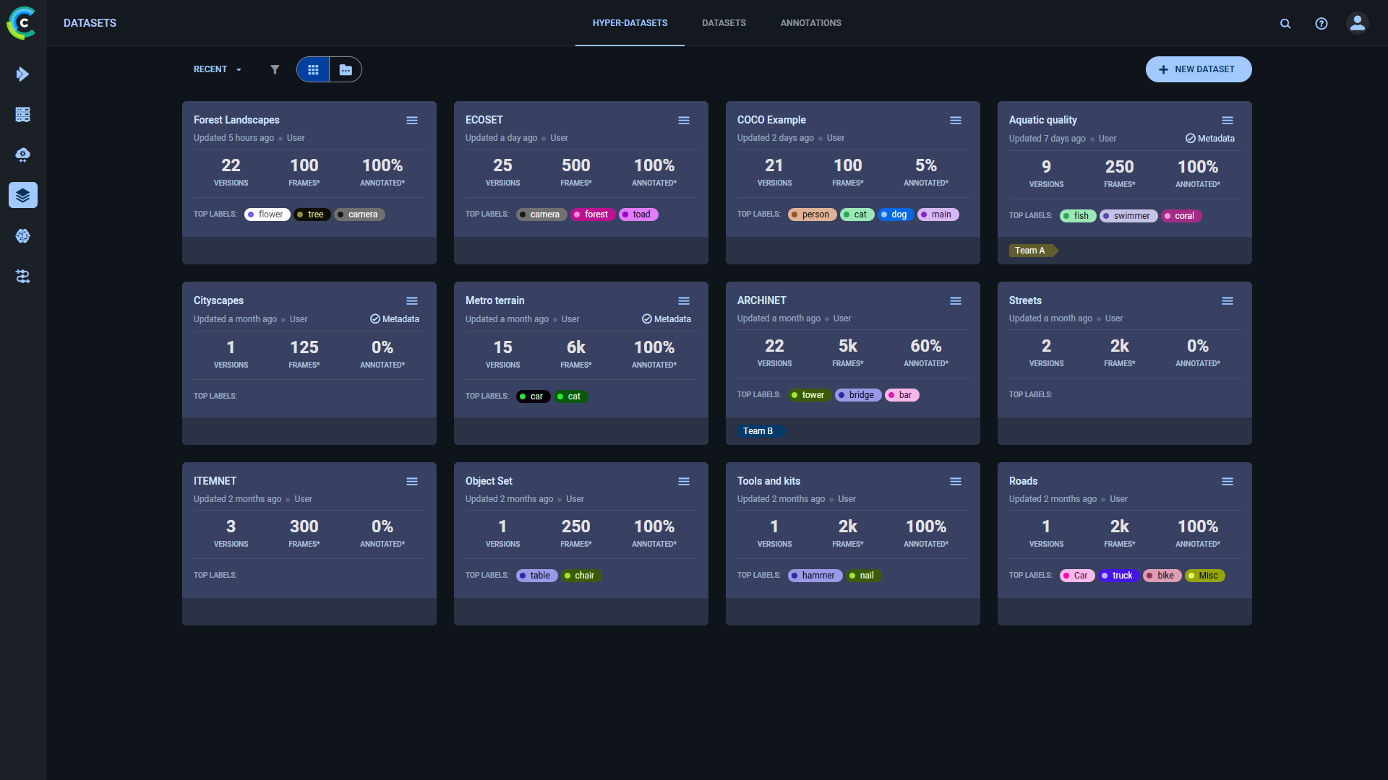1388x780 pixels.
Task: Switch to folder view using the folder toggle
Action: [345, 69]
